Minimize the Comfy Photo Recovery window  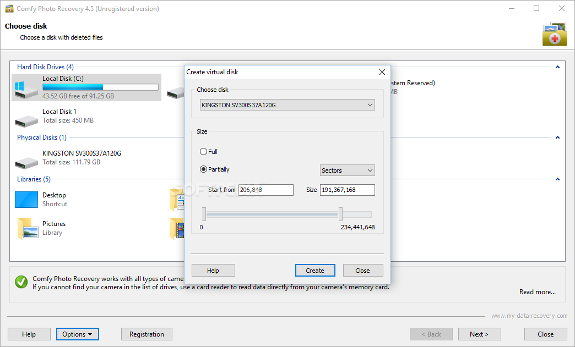click(x=512, y=8)
